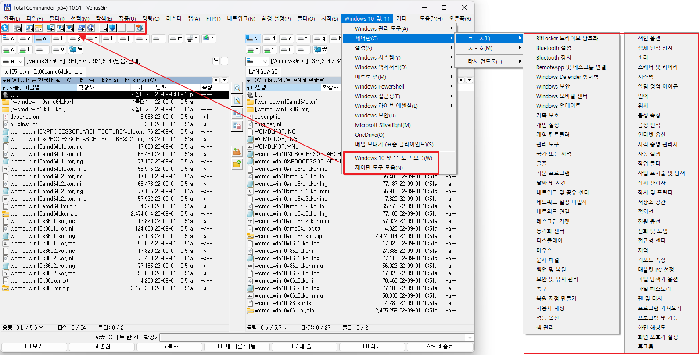
Task: Select drive m in left panel drive bar
Action: pyautogui.click(x=175, y=39)
